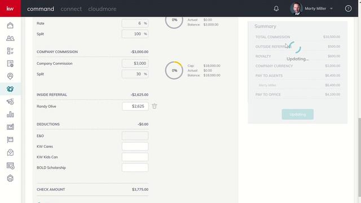The height and width of the screenshot is (203, 361).
Task: Open the map pin sidebar icon
Action: [x=10, y=152]
